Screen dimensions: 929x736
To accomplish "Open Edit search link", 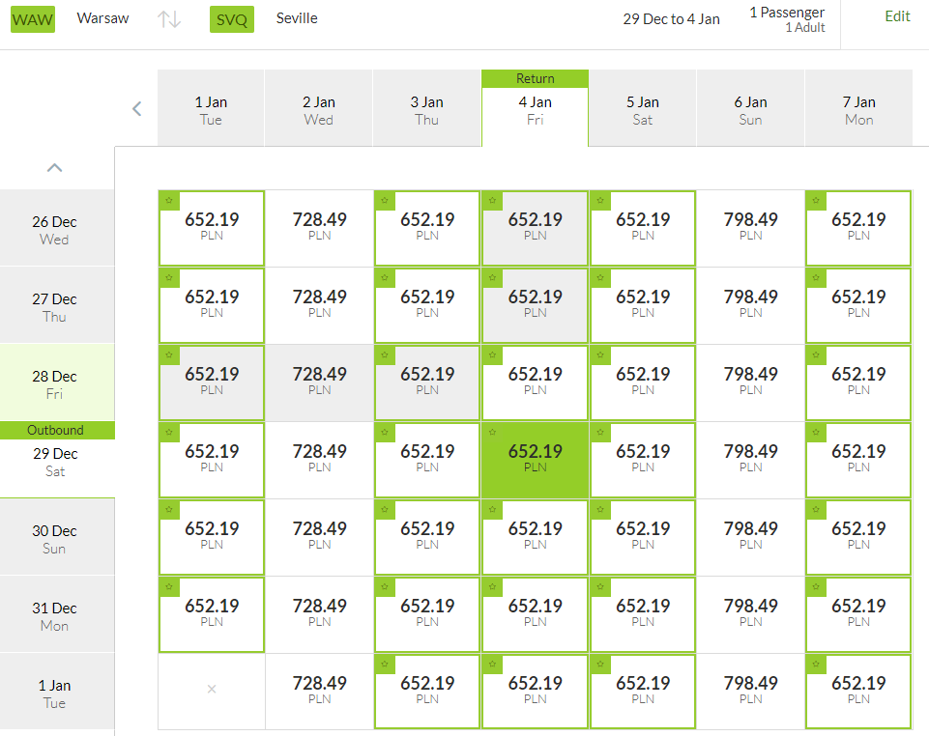I will click(897, 16).
